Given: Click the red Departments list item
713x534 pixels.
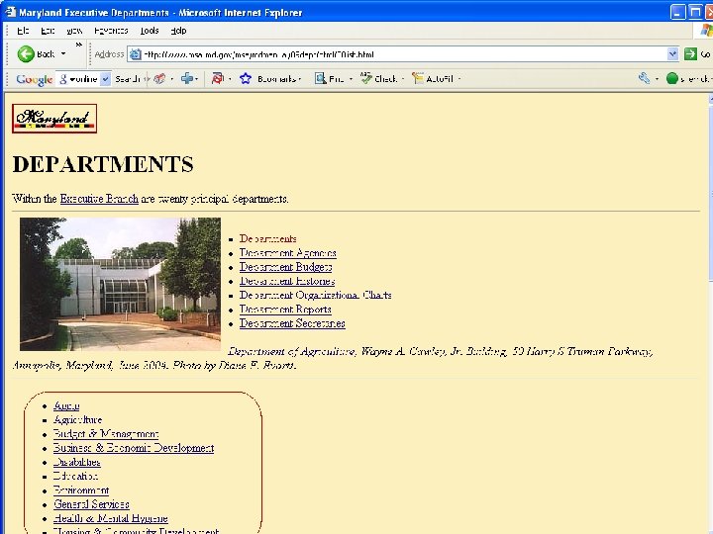Looking at the screenshot, I should pyautogui.click(x=267, y=239).
